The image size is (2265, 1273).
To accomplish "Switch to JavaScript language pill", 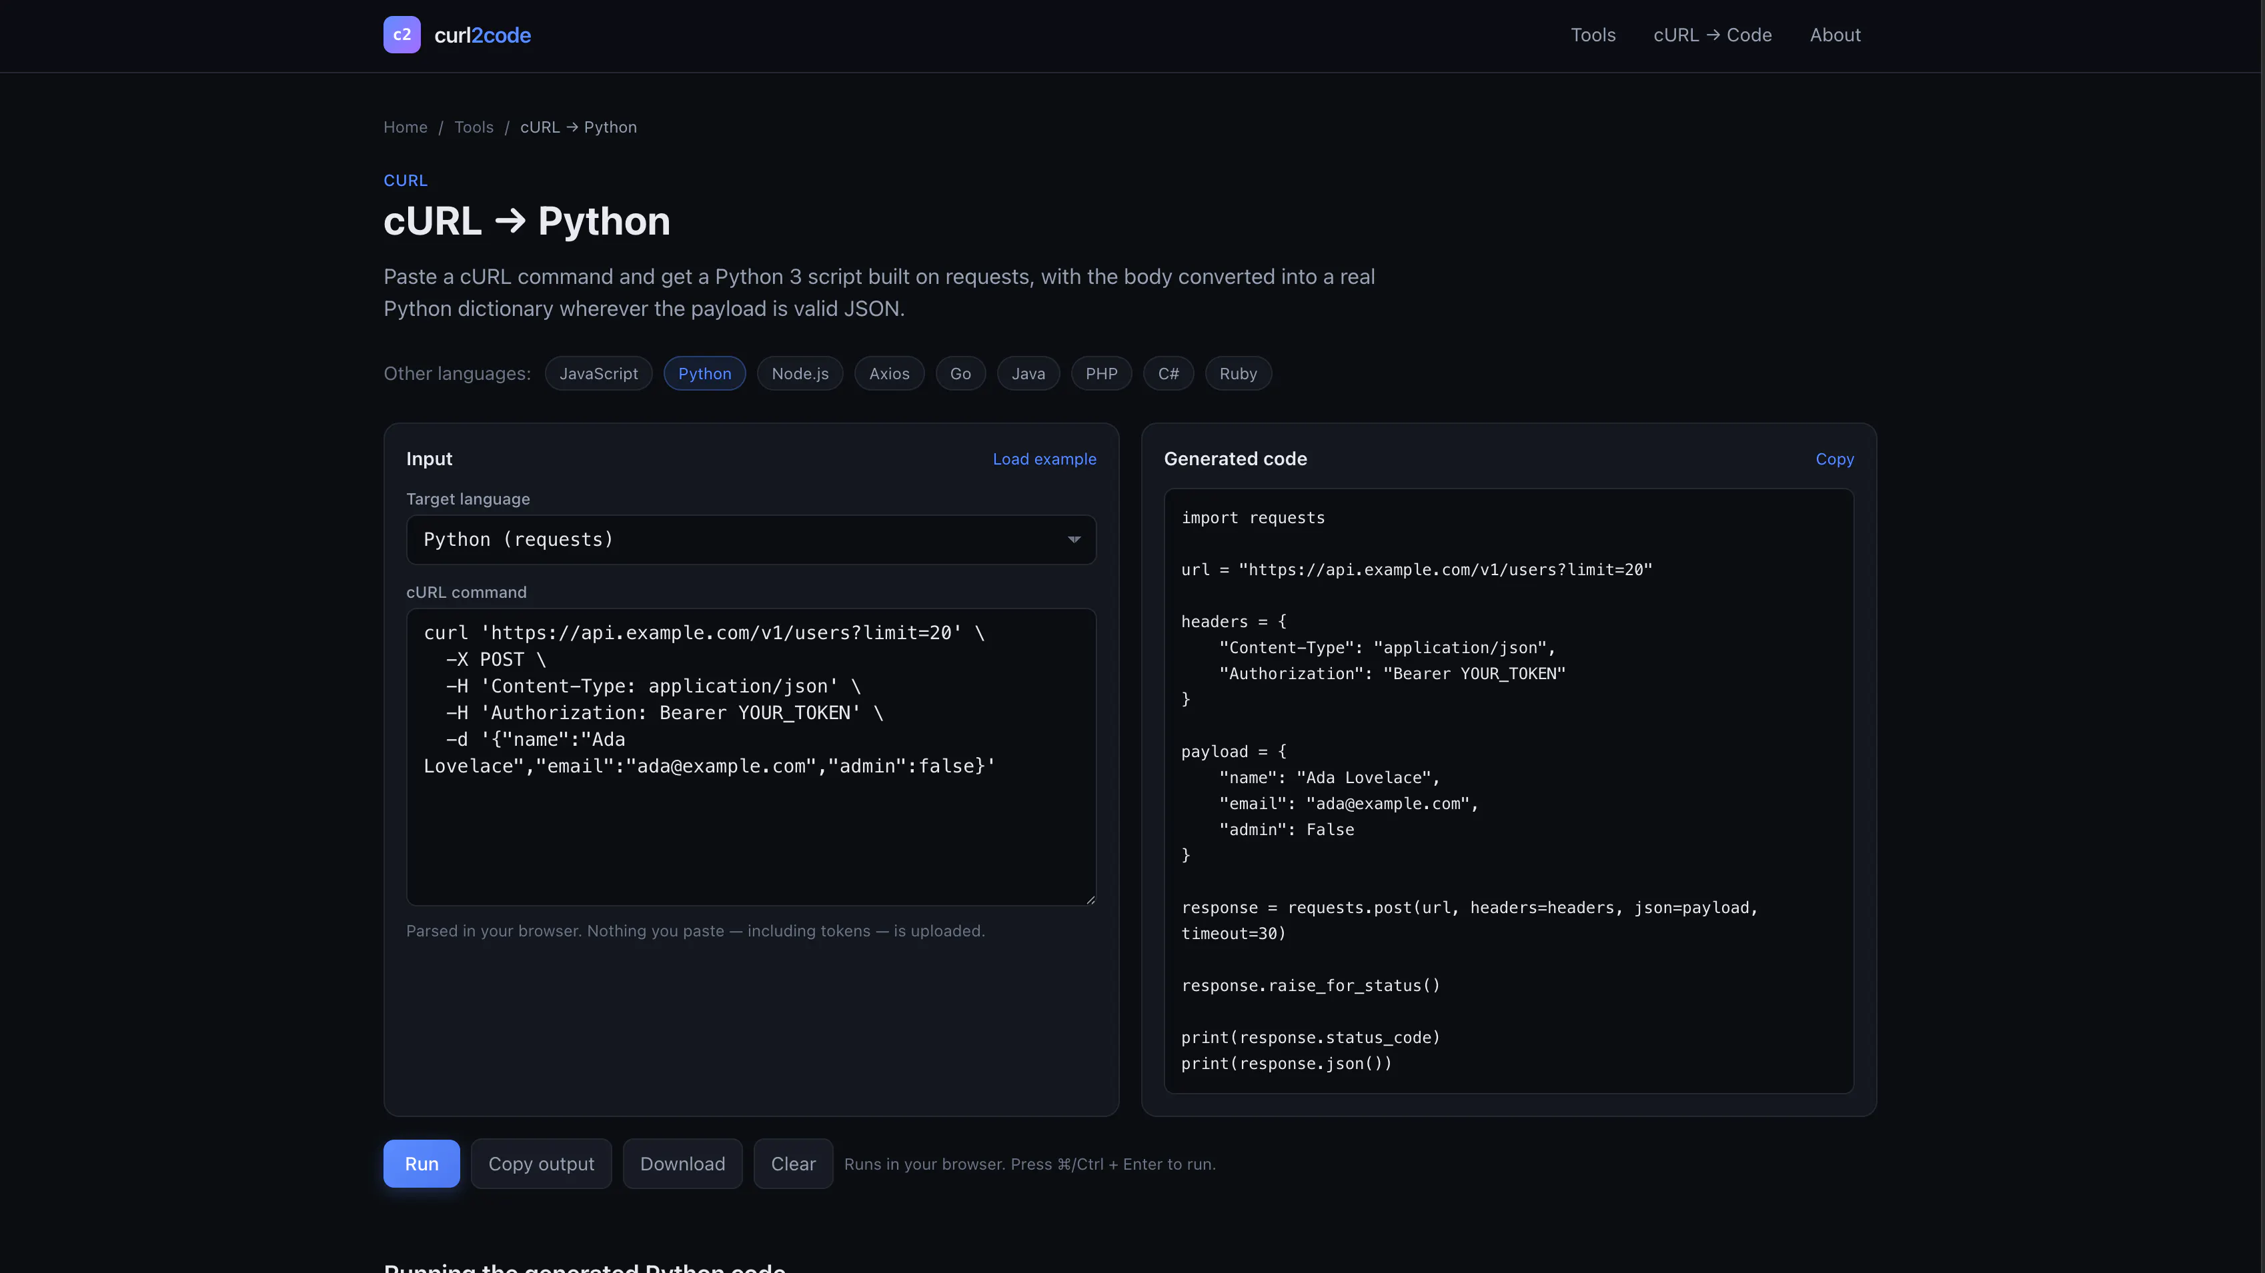I will point(599,373).
